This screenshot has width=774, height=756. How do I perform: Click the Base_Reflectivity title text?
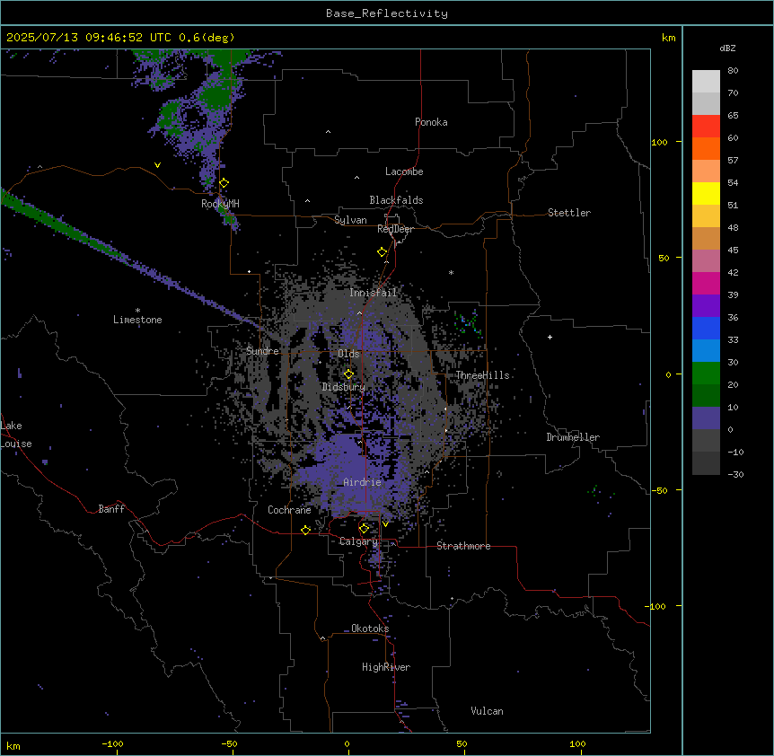(387, 13)
